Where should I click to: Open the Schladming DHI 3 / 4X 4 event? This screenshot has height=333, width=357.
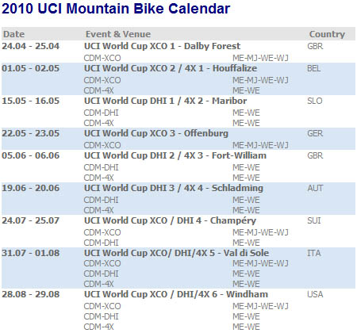click(174, 188)
